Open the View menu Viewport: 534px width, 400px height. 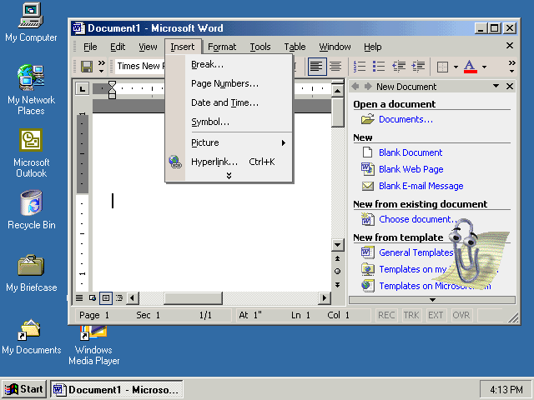point(148,47)
